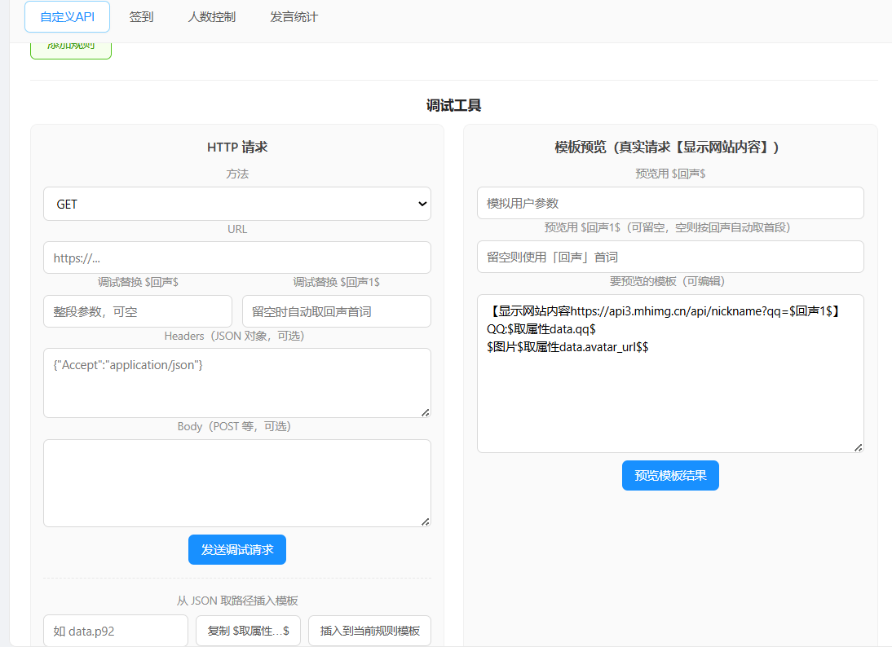892x647 pixels.
Task: Click the 调试替换 $回声1$ label
Action: click(336, 282)
